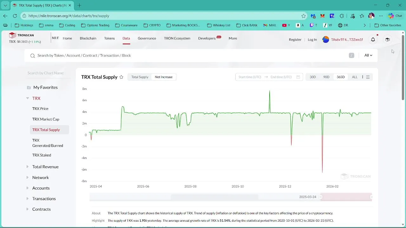Reload the page
Viewport: 406px width, 228px height.
(x=15, y=16)
